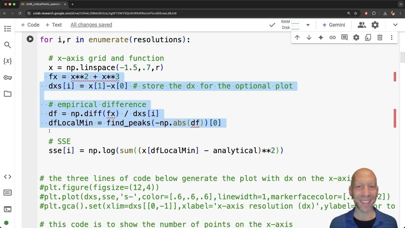405x228 pixels.
Task: Open the share people icon
Action: [x=362, y=25]
